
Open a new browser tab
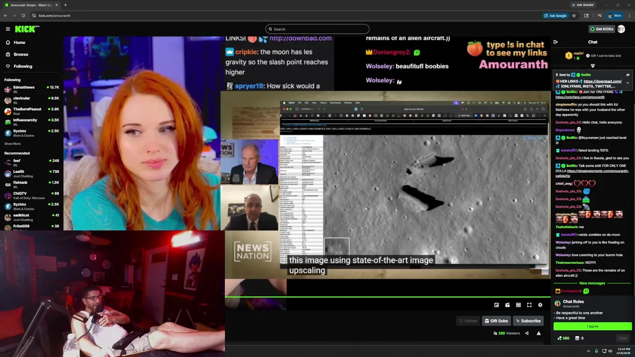(x=65, y=5)
